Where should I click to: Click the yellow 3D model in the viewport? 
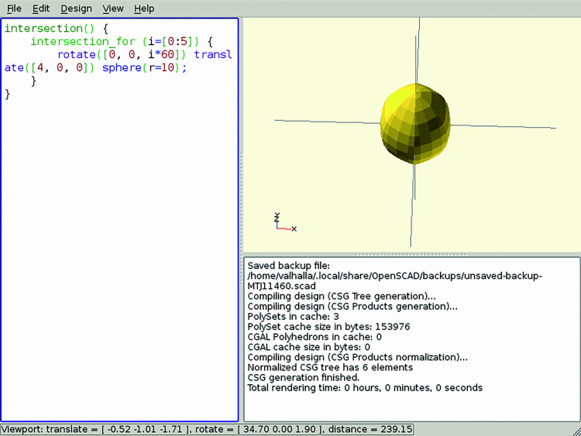(x=415, y=124)
